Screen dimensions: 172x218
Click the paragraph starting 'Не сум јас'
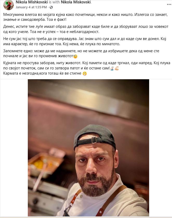pos(85,41)
